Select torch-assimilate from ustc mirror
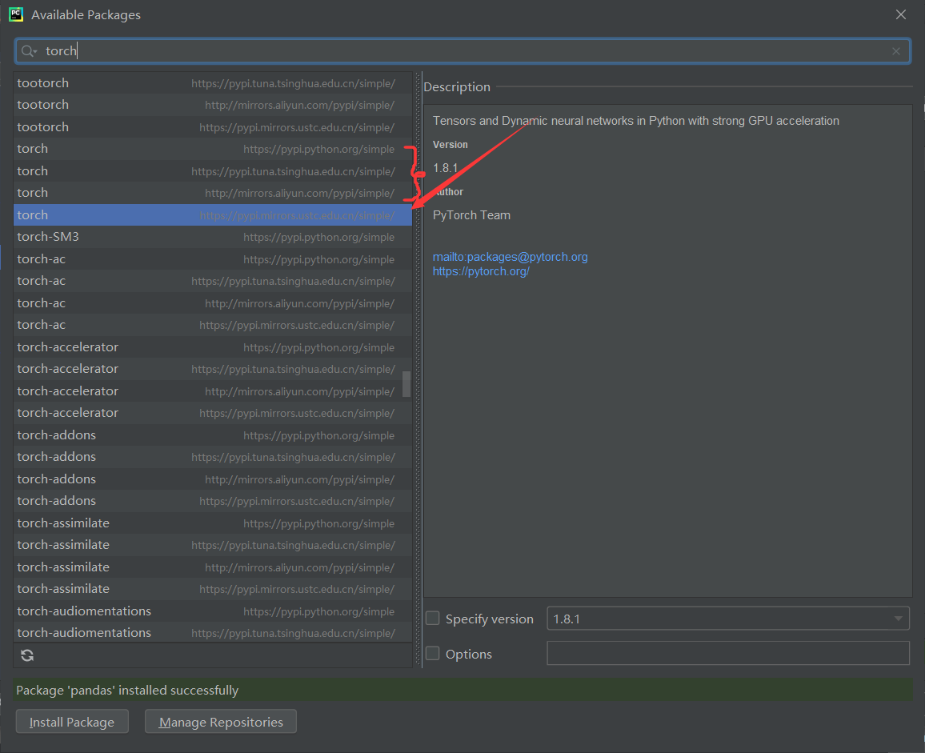The height and width of the screenshot is (753, 925). 212,589
